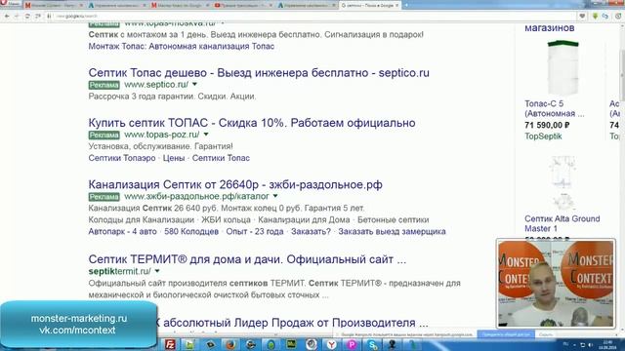Go back with the browser back arrow
625x351 pixels.
pyautogui.click(x=7, y=17)
